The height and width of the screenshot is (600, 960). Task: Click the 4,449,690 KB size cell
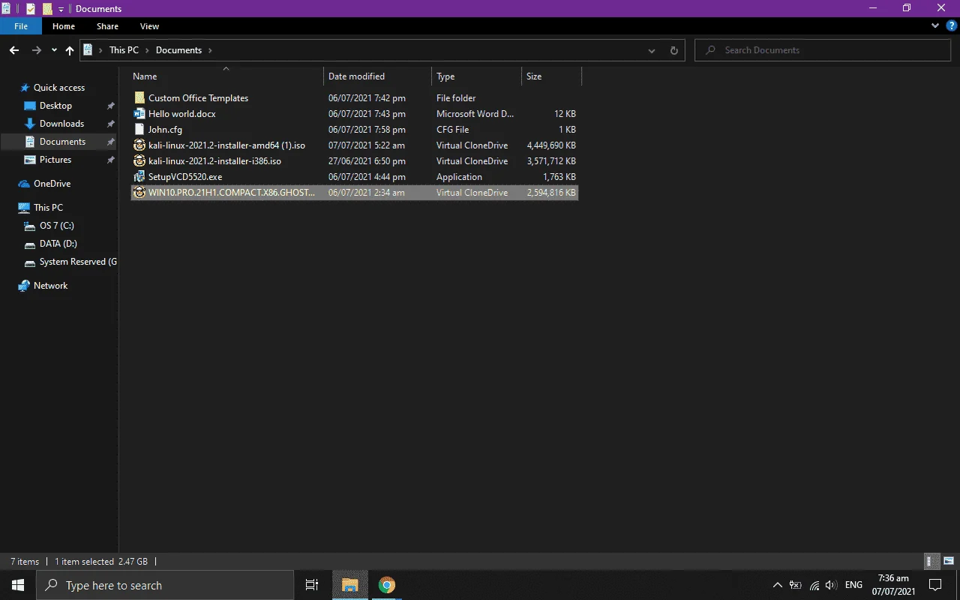click(551, 145)
